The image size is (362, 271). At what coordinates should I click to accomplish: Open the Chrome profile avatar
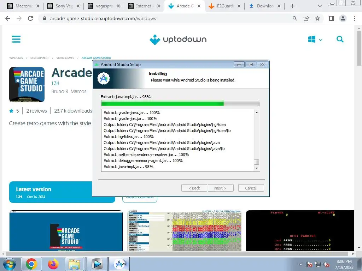(343, 18)
